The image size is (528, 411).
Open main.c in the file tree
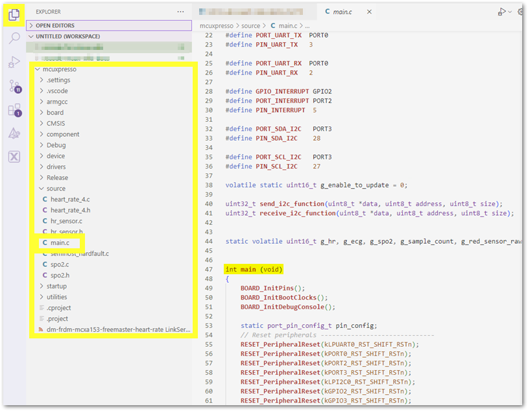pos(60,242)
